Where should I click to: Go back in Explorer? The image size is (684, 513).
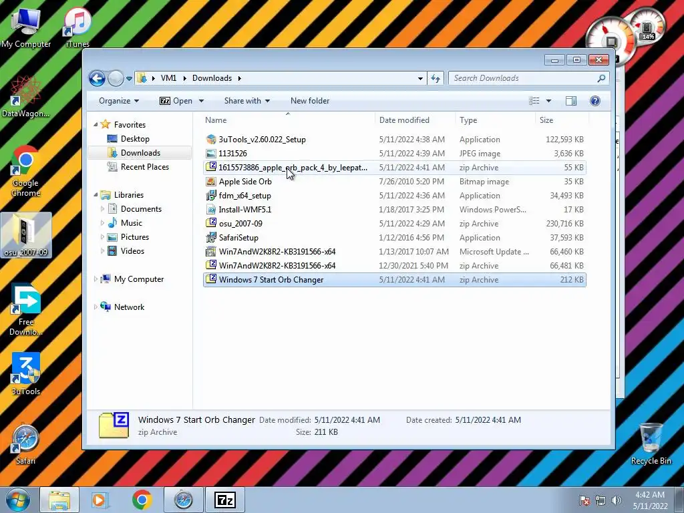97,79
